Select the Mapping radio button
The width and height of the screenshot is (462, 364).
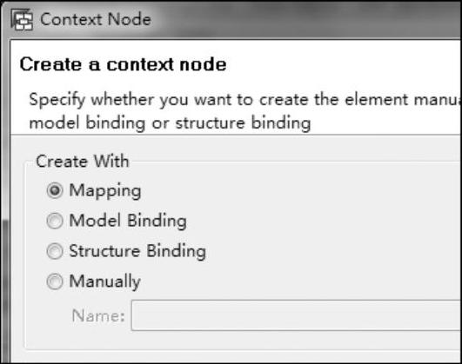tap(55, 190)
